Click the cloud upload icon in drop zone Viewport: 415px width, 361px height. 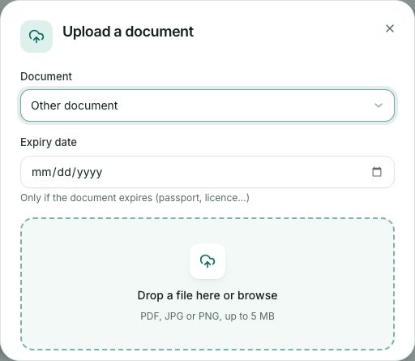point(207,261)
